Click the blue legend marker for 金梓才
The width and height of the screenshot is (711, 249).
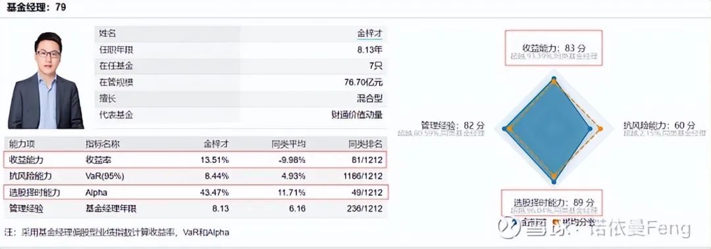click(513, 222)
